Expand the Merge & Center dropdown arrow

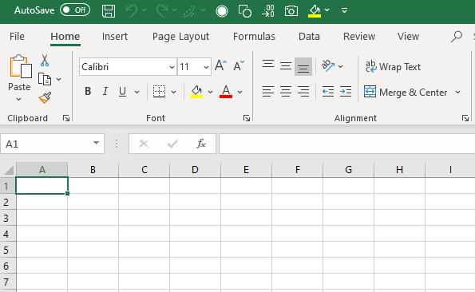click(x=457, y=92)
